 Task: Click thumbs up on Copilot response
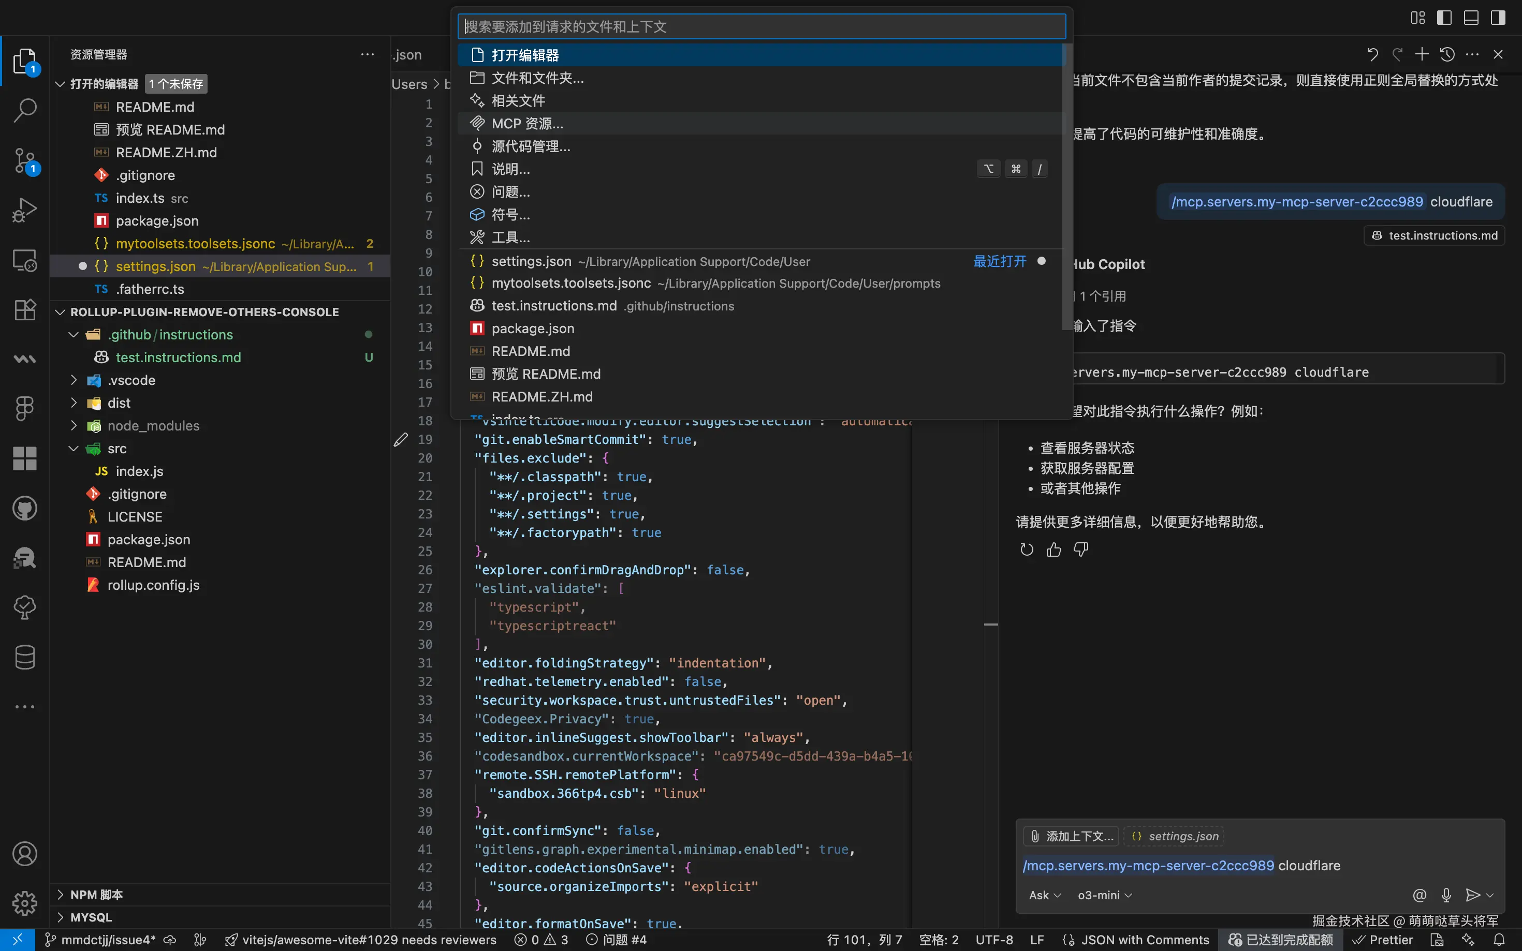coord(1053,549)
